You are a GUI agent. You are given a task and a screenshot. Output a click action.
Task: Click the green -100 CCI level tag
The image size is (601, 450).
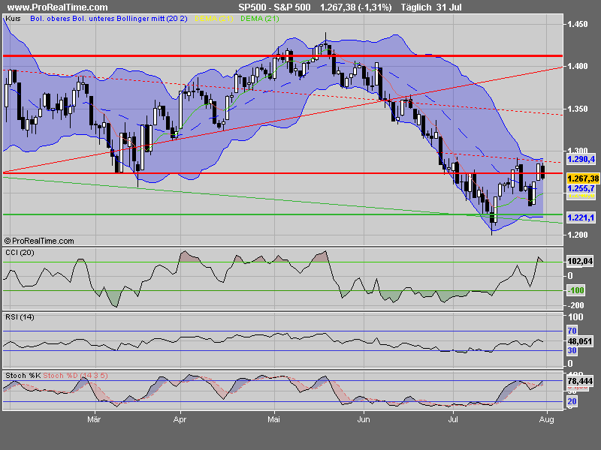576,290
